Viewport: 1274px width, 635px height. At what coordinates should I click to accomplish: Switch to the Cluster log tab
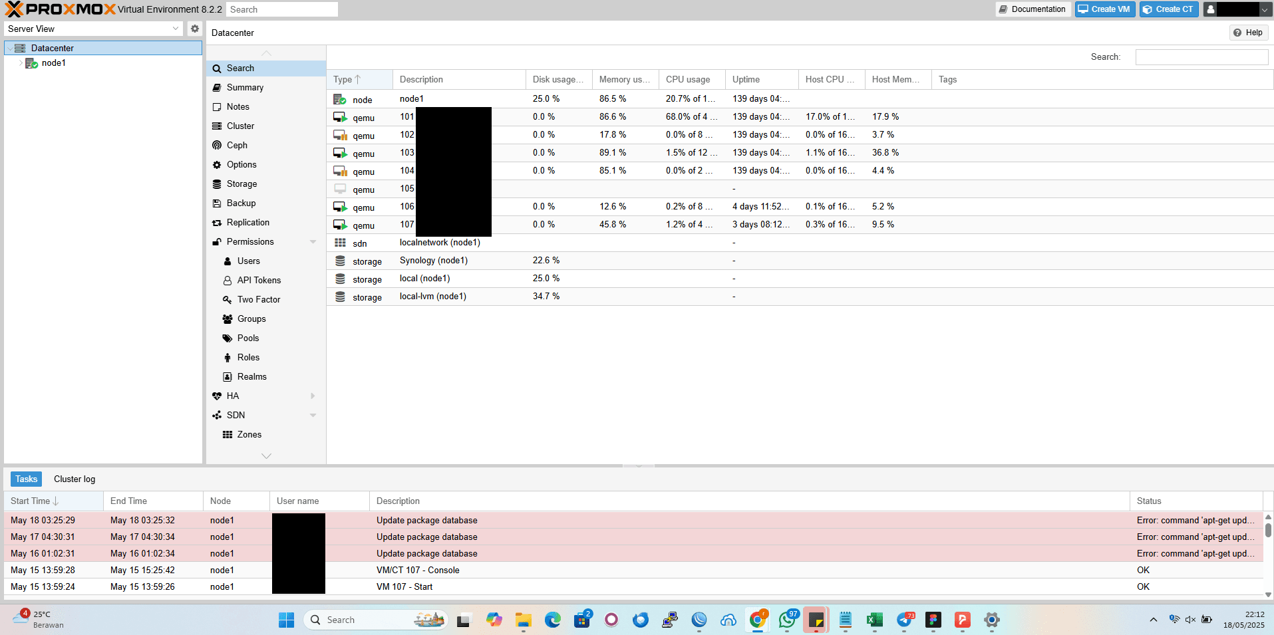(75, 479)
